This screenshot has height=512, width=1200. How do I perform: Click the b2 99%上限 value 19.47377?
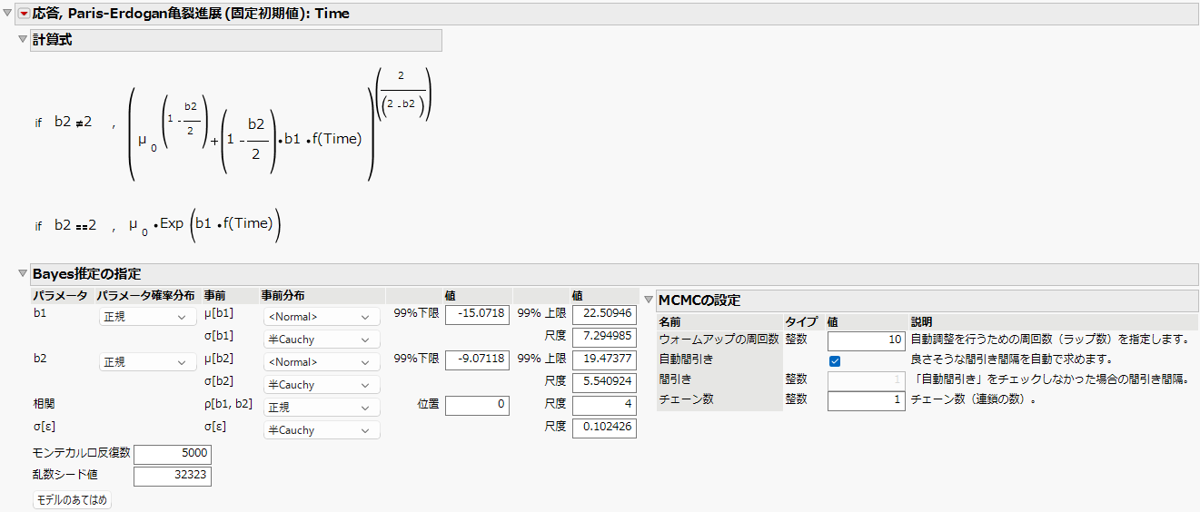point(605,359)
